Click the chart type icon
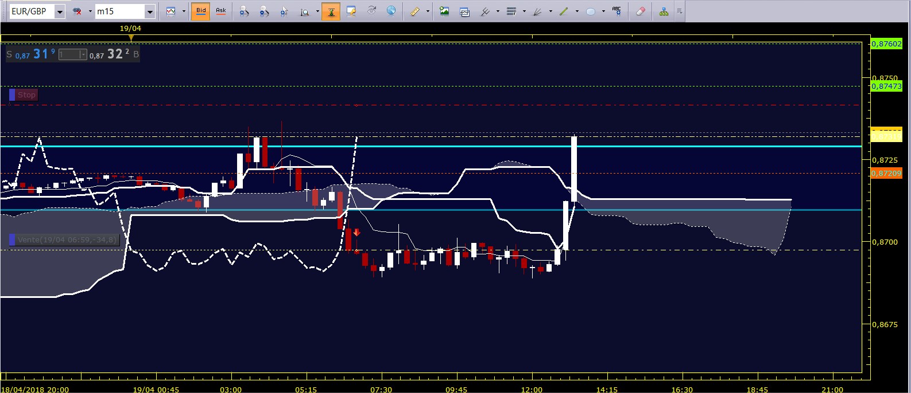 point(170,11)
